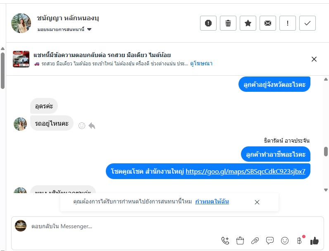Open the shopping bag products icon

tap(240, 240)
